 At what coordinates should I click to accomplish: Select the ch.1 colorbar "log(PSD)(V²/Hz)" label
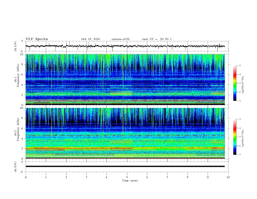(x=243, y=85)
